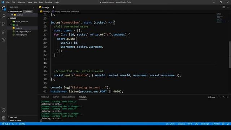The image size is (231, 130).
Task: Click errors and warnings count in status bar
Action: pyautogui.click(x=6, y=124)
